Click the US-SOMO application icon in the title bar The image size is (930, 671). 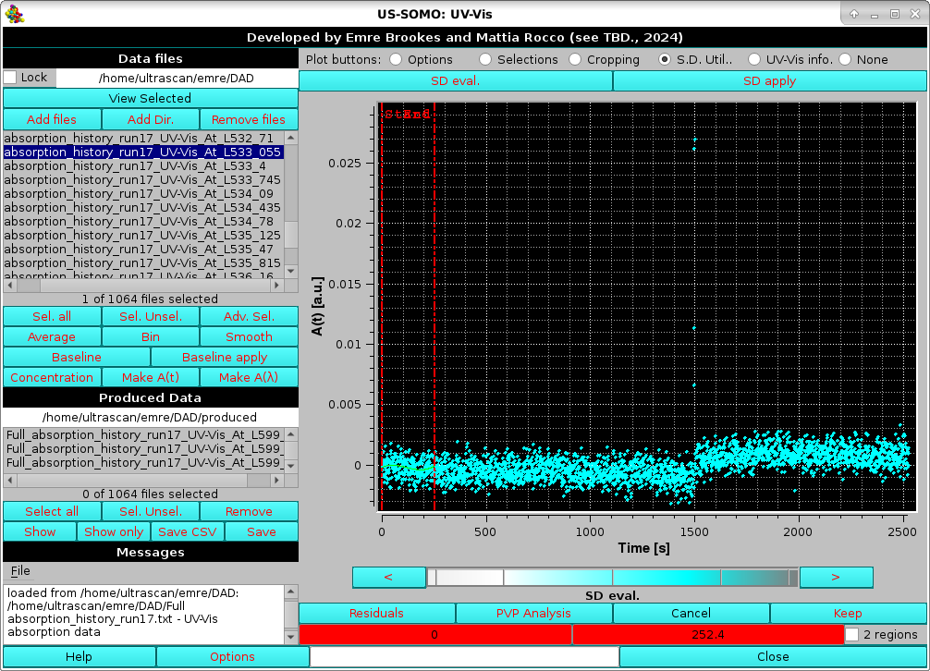(x=13, y=13)
